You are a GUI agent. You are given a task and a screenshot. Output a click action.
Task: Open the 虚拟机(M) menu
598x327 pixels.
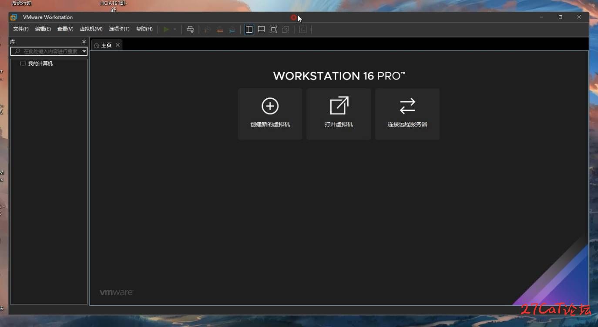pos(91,29)
